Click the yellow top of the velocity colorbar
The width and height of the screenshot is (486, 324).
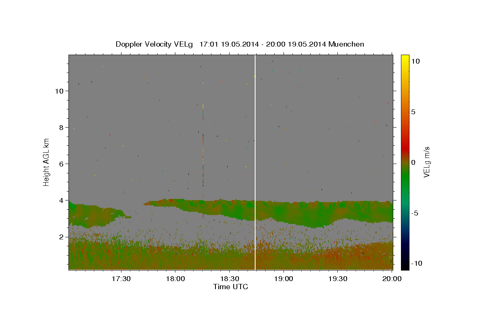tap(405, 59)
